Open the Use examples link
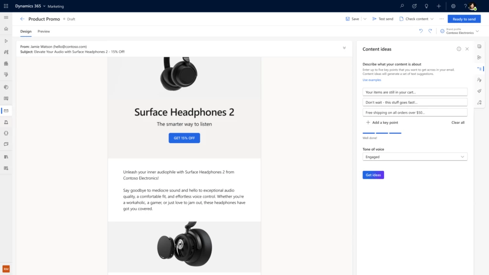 pyautogui.click(x=372, y=80)
